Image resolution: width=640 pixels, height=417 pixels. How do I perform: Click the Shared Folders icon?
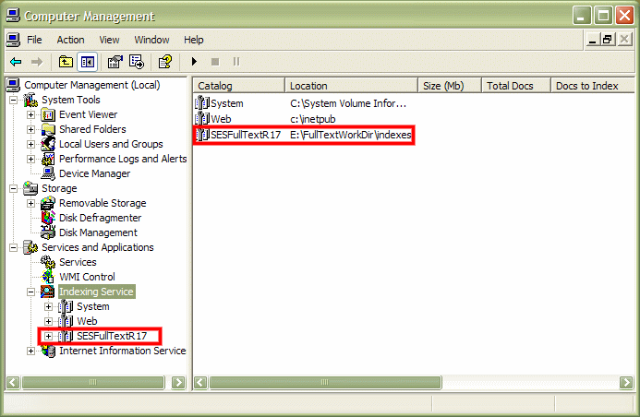[x=48, y=129]
